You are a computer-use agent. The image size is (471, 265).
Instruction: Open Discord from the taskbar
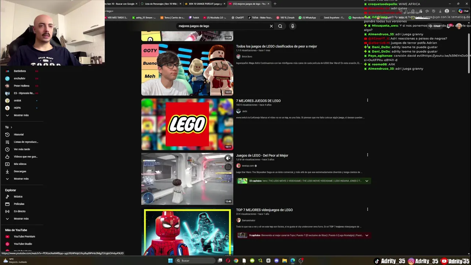[276, 261]
